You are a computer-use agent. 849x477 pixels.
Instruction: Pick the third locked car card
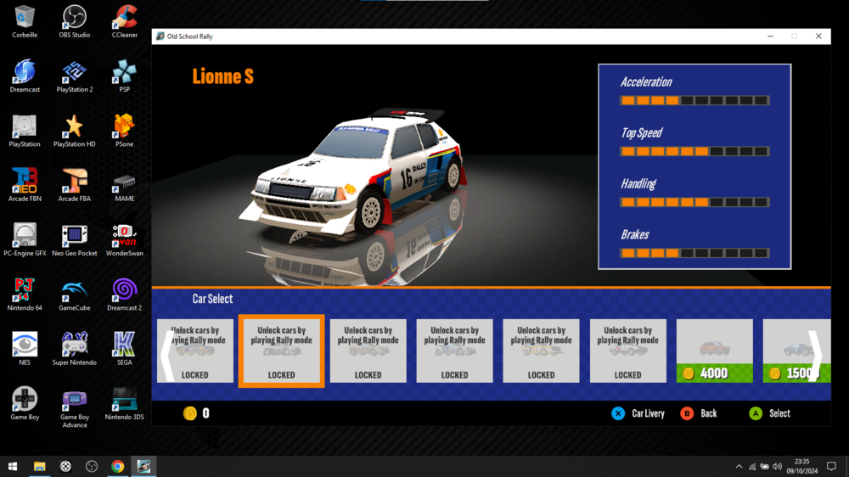(368, 351)
